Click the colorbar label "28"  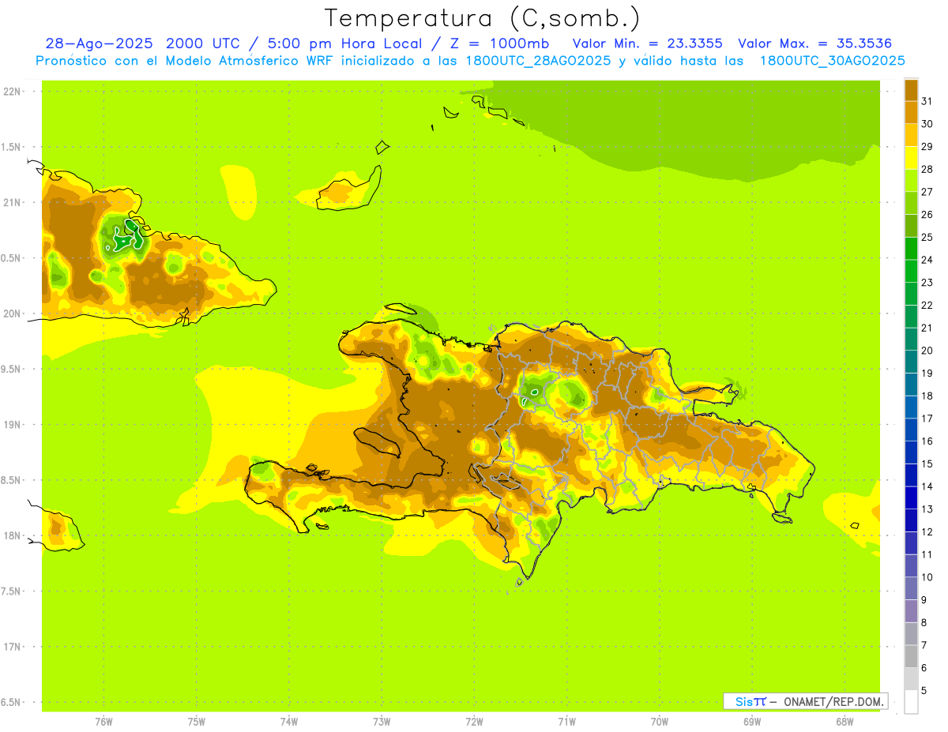[x=927, y=169]
